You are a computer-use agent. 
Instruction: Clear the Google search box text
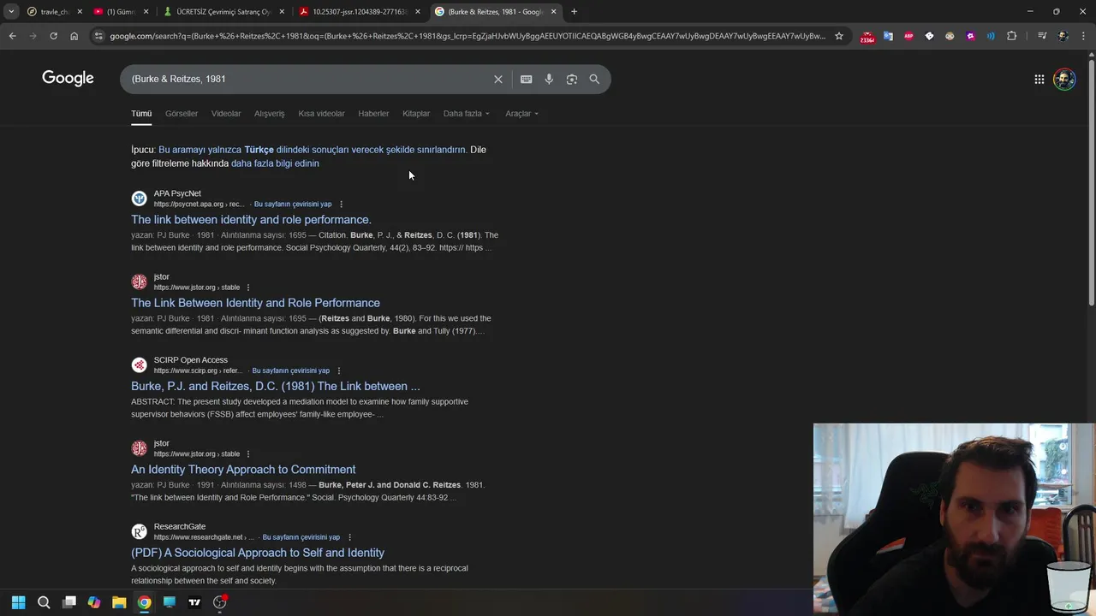(497, 79)
